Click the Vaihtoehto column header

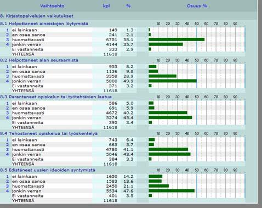pos(52,6)
